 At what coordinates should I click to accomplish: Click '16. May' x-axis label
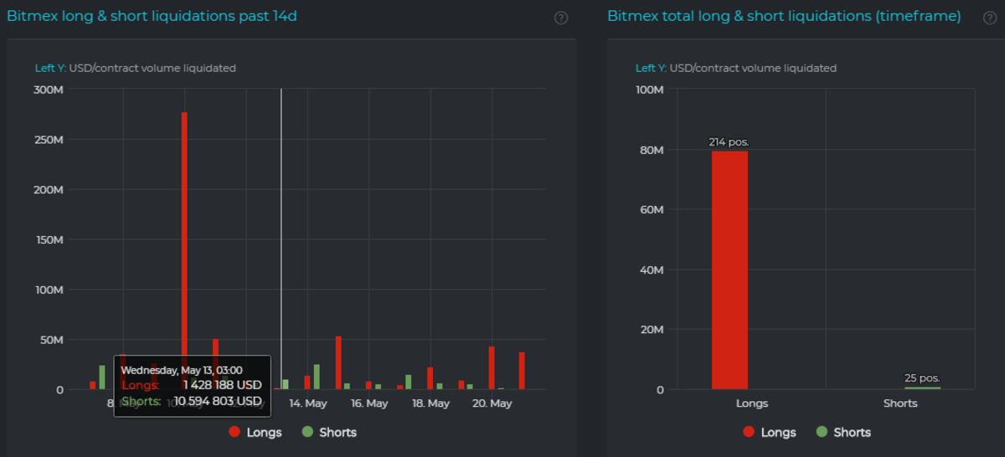pos(369,403)
